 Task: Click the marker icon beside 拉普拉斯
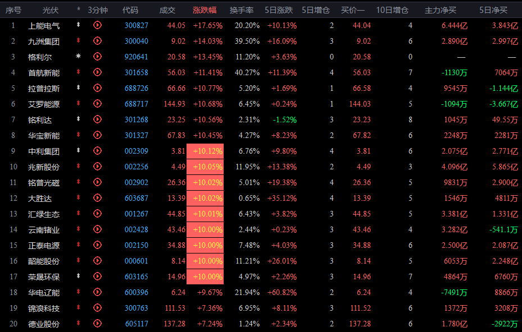[79, 88]
